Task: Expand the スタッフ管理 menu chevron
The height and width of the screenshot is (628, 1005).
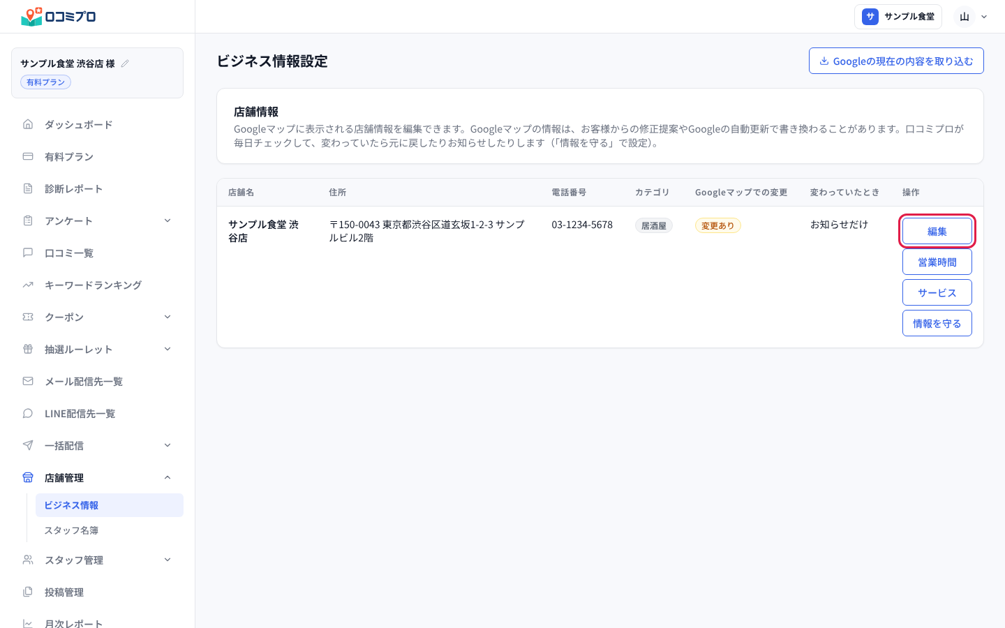Action: click(167, 560)
